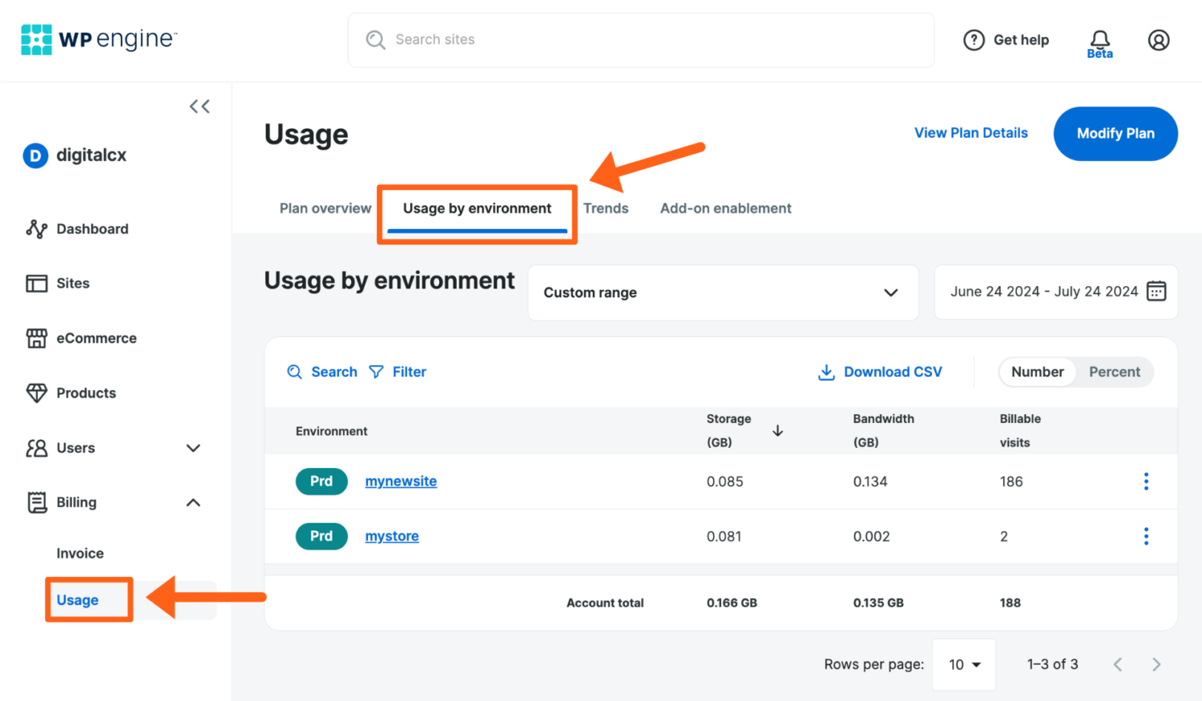Open calendar icon in date range
The height and width of the screenshot is (701, 1202).
pyautogui.click(x=1156, y=292)
